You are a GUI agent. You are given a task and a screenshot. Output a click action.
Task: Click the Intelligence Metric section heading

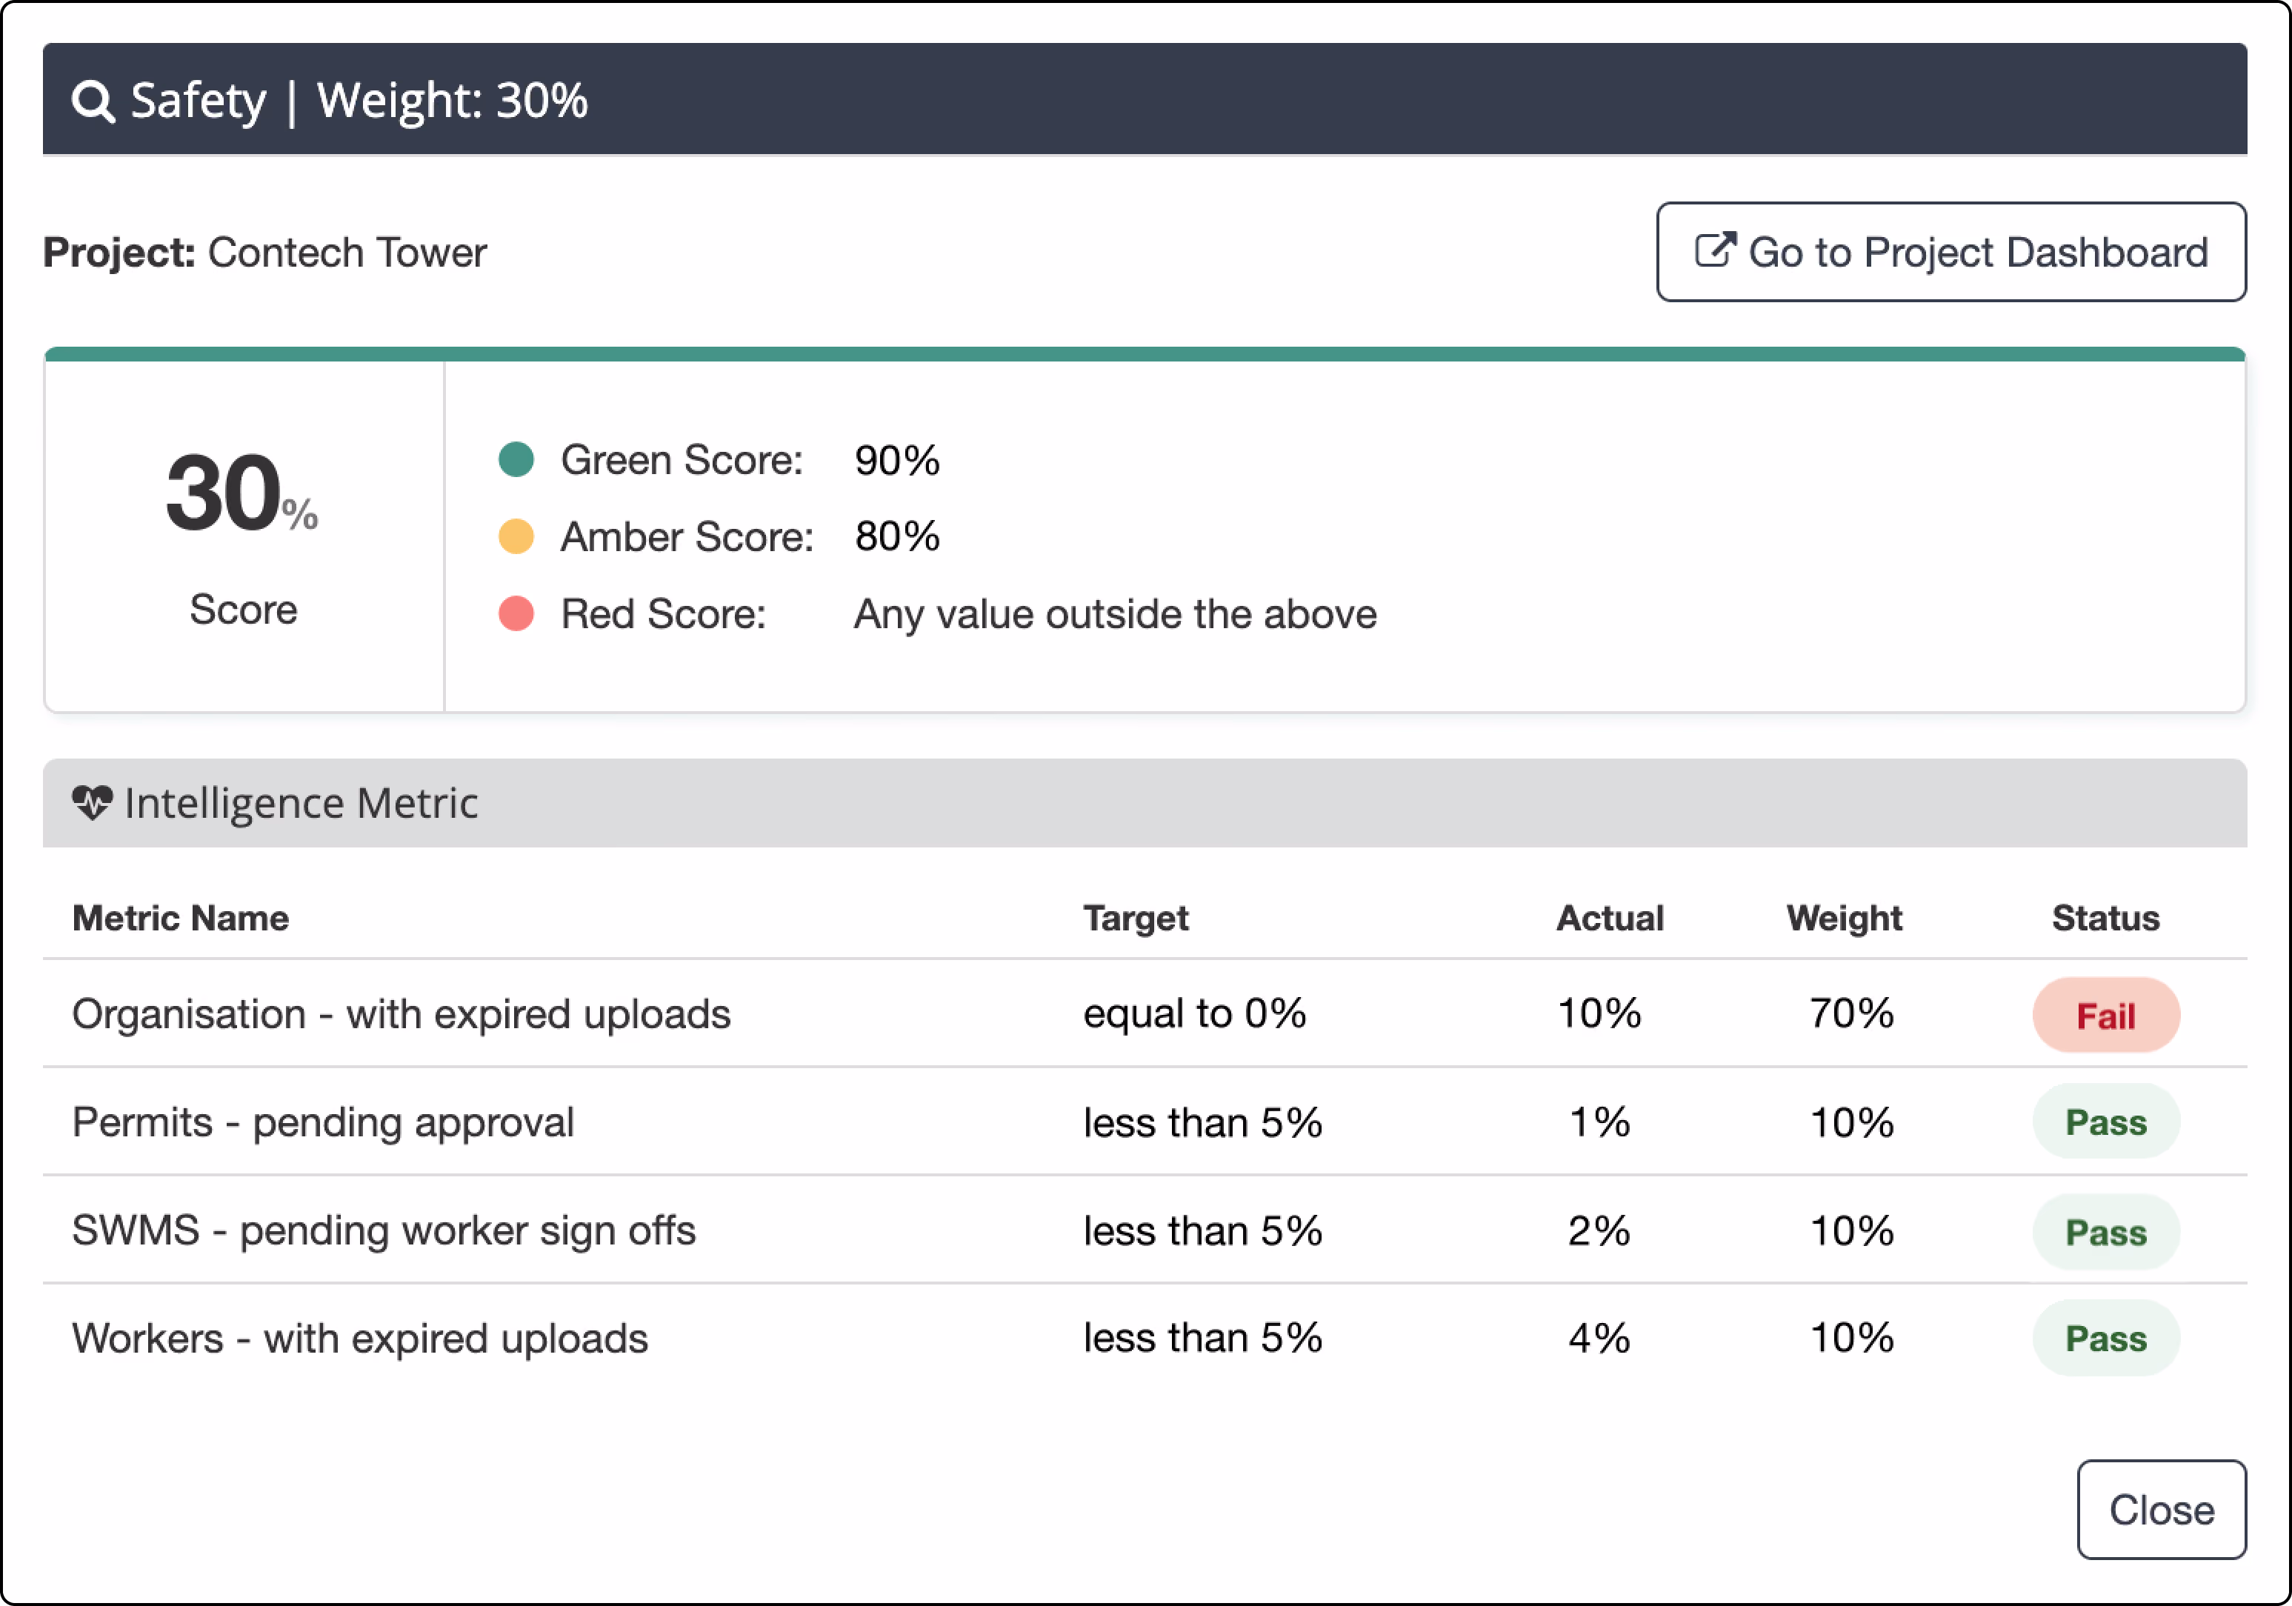pyautogui.click(x=302, y=804)
